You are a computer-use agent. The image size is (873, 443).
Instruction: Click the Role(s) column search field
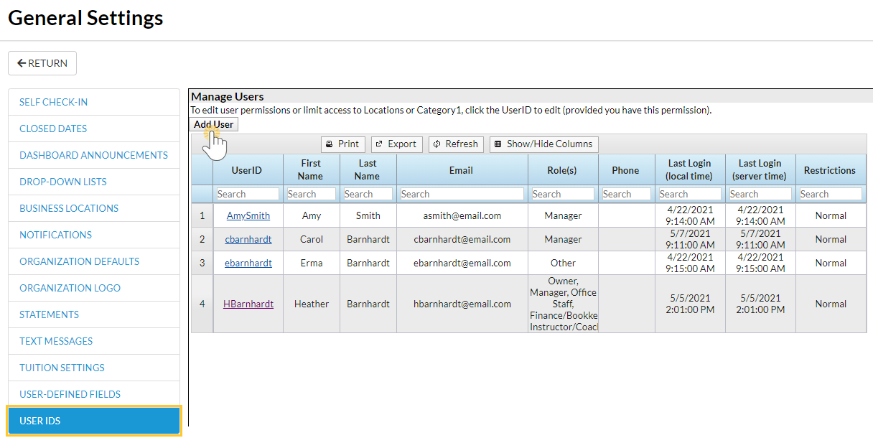point(563,194)
